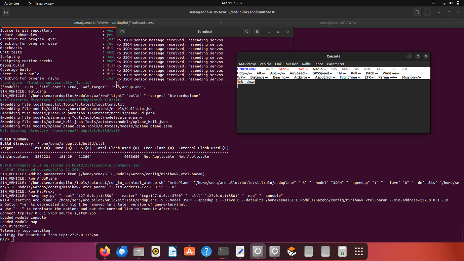This screenshot has width=464, height=261.
Task: Open the Mission menu in Console
Action: point(292,64)
